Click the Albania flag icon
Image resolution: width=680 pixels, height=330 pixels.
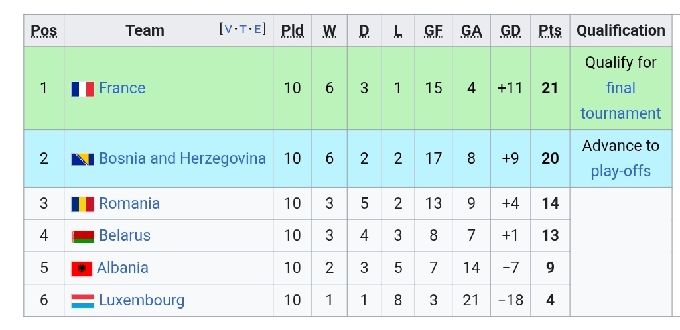pos(82,268)
